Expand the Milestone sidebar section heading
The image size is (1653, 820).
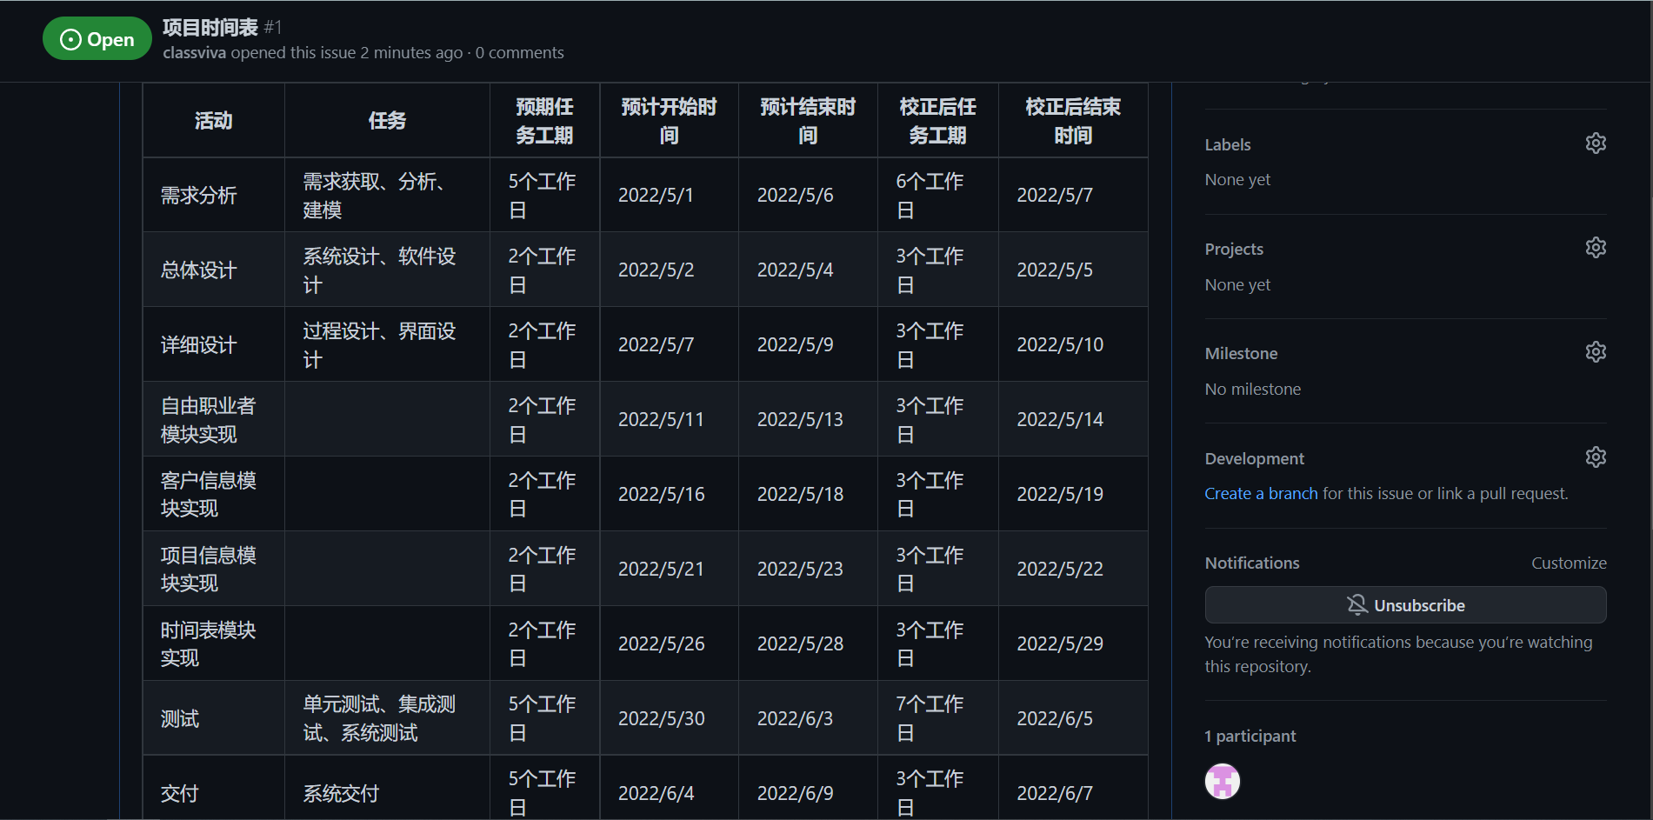[1240, 353]
